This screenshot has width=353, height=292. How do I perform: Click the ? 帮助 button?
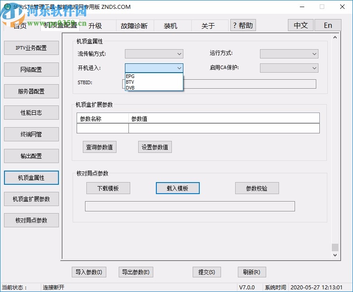(x=243, y=25)
